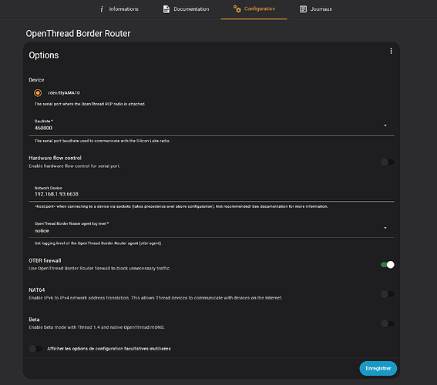The width and height of the screenshot is (437, 385).
Task: Enable Hardware flow control switch
Action: point(387,162)
